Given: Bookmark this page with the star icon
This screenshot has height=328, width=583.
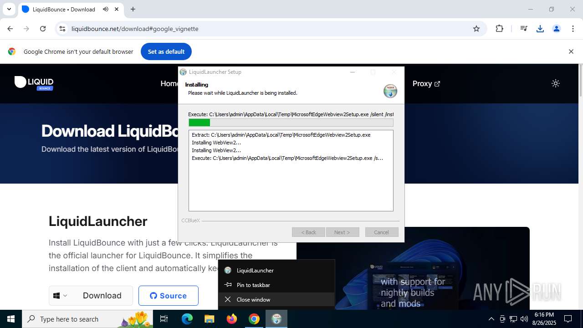Looking at the screenshot, I should point(476,29).
